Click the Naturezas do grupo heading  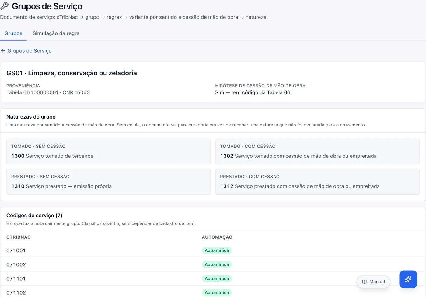tap(31, 117)
